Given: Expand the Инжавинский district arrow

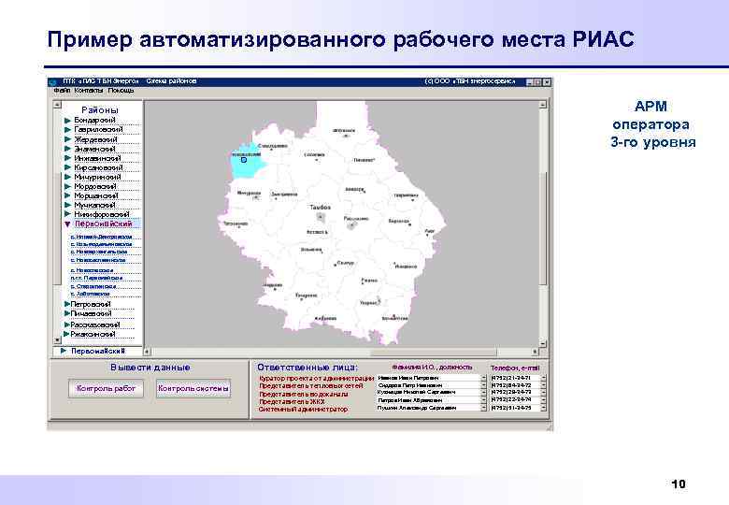Looking at the screenshot, I should tap(67, 158).
